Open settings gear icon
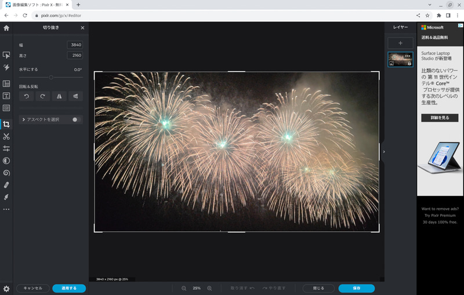Viewport: 464px width, 295px height. pos(6,289)
